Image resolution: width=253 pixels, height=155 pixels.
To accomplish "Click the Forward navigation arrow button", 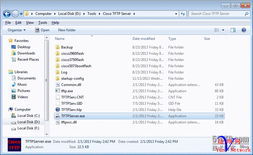I will point(15,14).
